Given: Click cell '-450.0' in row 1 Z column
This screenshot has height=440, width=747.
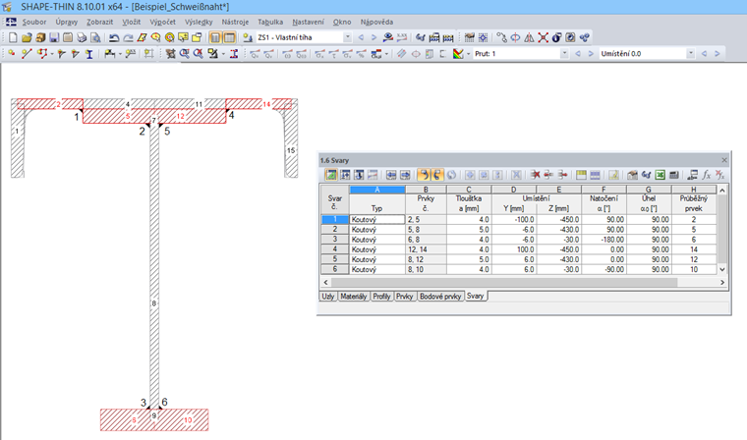Looking at the screenshot, I should tap(559, 220).
